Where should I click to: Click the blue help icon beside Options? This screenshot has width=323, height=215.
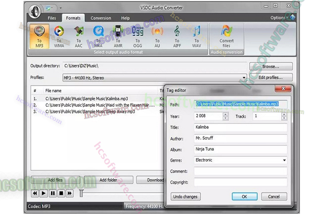292,17
